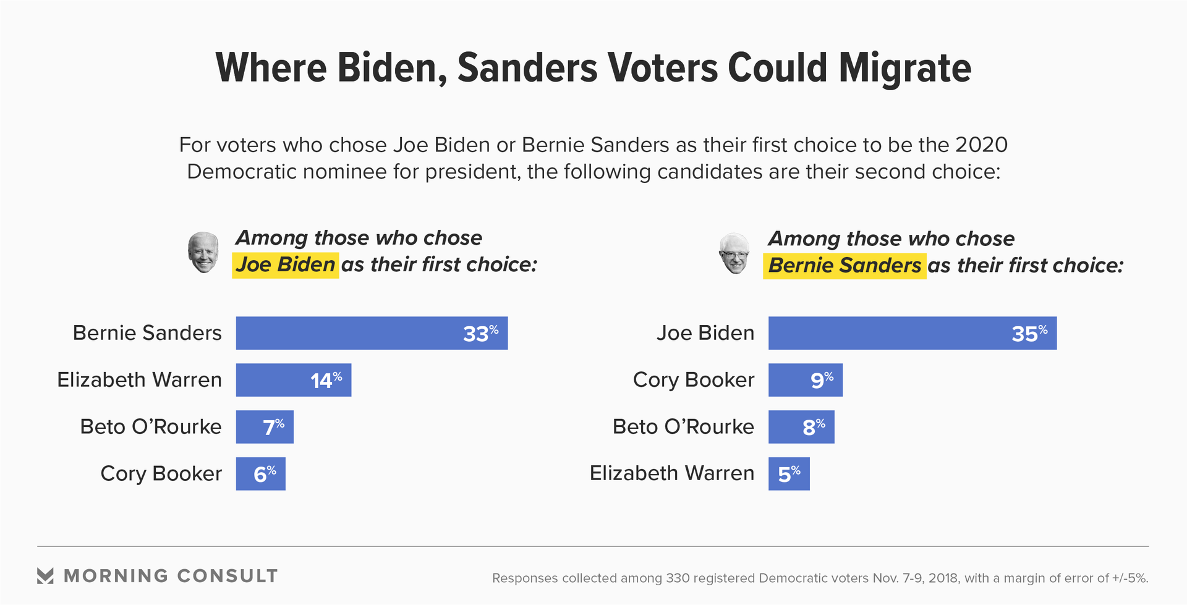The width and height of the screenshot is (1187, 605).
Task: Select the 8% Beto O'Rourke bar
Action: tap(801, 427)
